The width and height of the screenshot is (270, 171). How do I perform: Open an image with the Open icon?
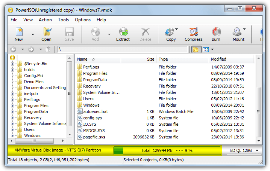pos(47,32)
